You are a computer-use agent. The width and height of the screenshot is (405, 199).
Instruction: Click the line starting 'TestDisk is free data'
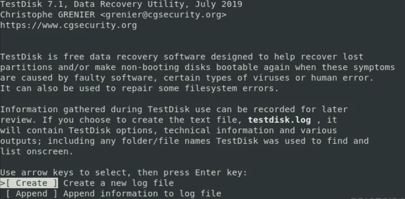click(181, 57)
